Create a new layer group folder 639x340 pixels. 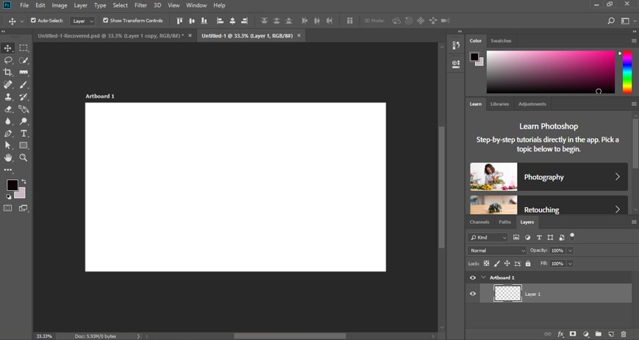click(599, 334)
